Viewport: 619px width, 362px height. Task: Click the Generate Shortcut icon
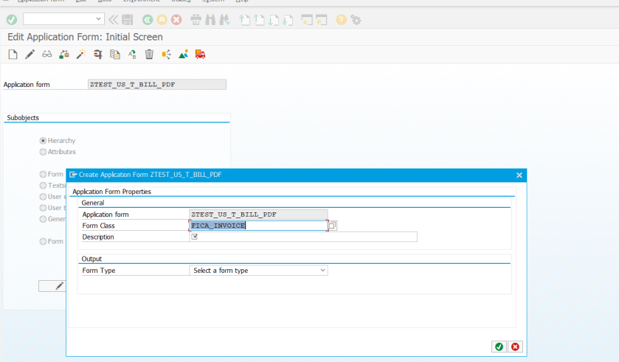click(322, 20)
